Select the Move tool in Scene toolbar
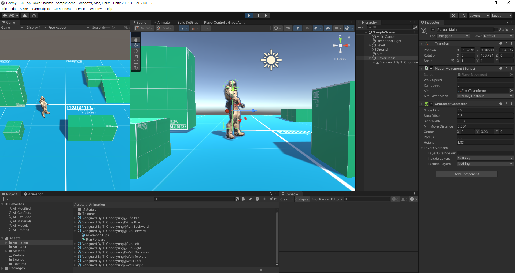515x273 pixels. coord(136,45)
